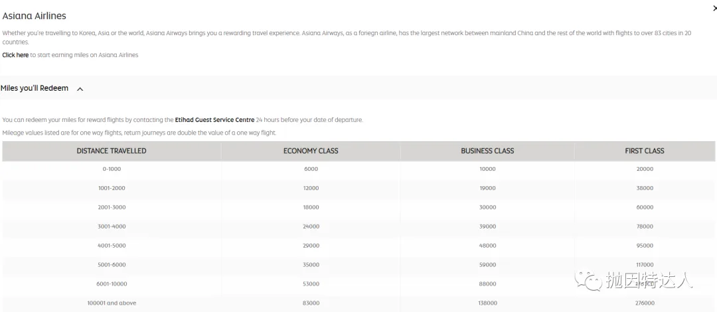The height and width of the screenshot is (312, 717).
Task: Select the 100001 and above distance cell
Action: click(112, 303)
